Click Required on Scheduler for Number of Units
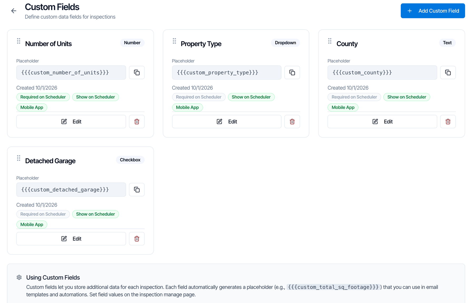The image size is (474, 303). 43,97
